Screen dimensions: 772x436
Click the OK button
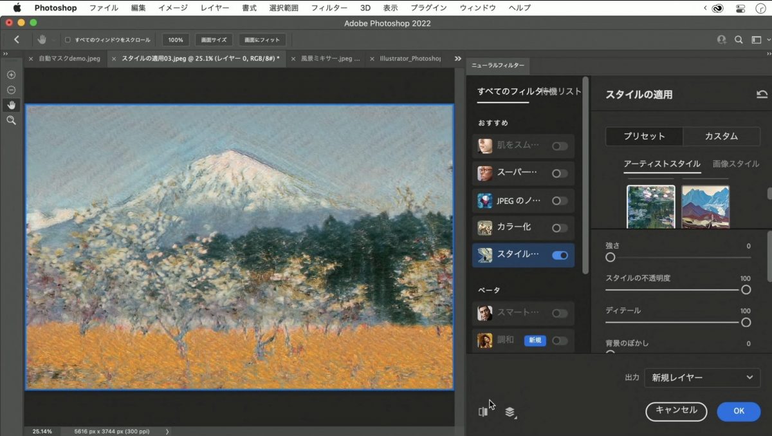pyautogui.click(x=739, y=411)
